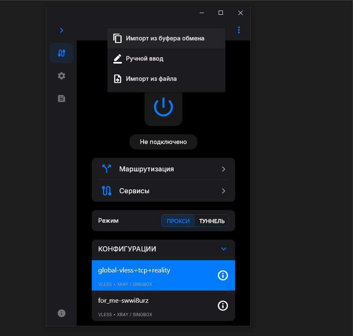Open logs via sidebar document icon
Image resolution: width=353 pixels, height=336 pixels.
pos(62,99)
